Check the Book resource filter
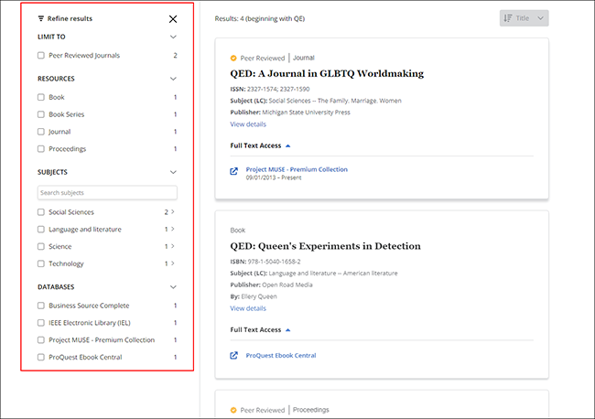This screenshot has width=595, height=419. tap(41, 97)
